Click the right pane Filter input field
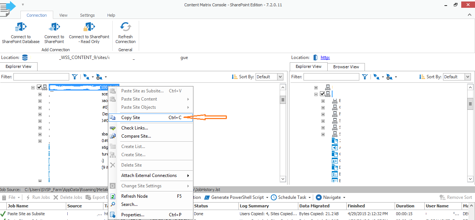 pyautogui.click(x=331, y=77)
